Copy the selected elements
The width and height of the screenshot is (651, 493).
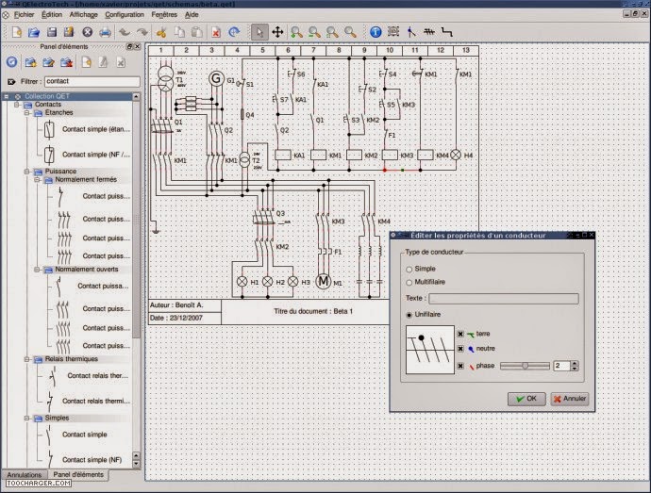pyautogui.click(x=179, y=32)
